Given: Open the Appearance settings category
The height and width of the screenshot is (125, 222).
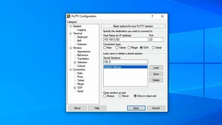Looking at the screenshot, I should tap(84, 52).
